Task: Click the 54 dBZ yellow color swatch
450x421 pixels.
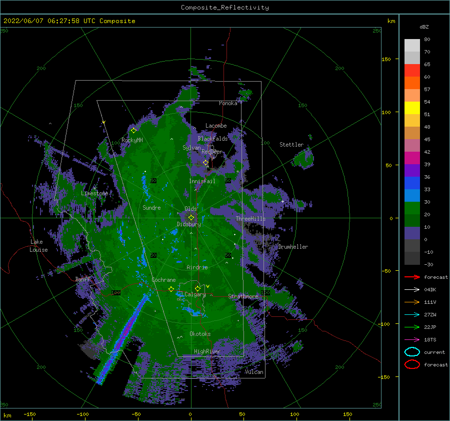Action: tap(412, 108)
